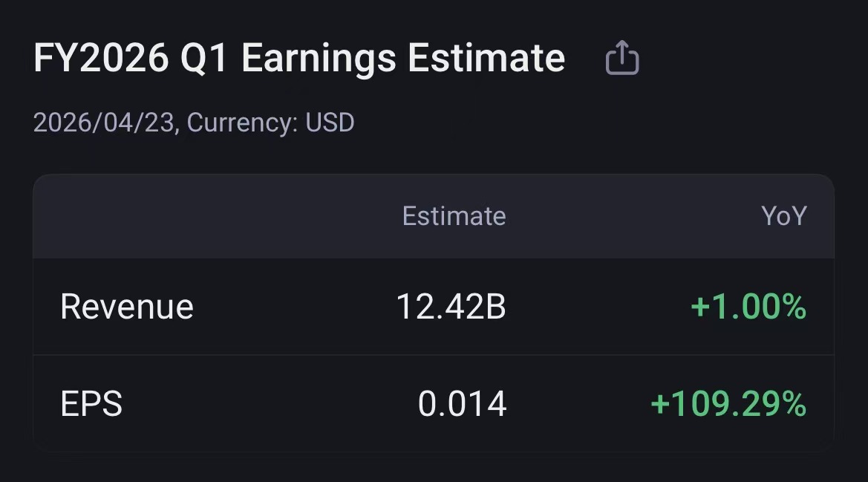Click the 12.42B revenue estimate value
Image resolution: width=868 pixels, height=482 pixels.
click(451, 307)
